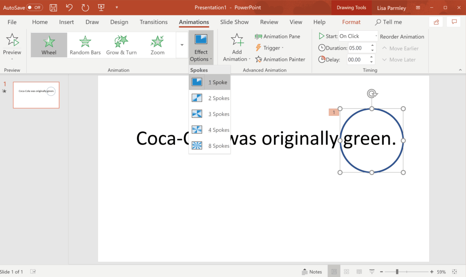Start slideshow from beginning icon

[101, 7]
